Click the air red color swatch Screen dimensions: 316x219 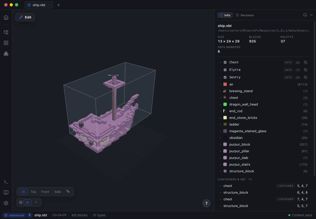[x=225, y=84]
